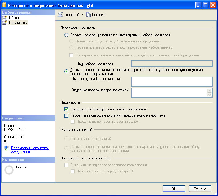Viewport: 218px width, 196px height.
Task: Uncheck Проверить резервную копию после завершения
Action: 66,109
